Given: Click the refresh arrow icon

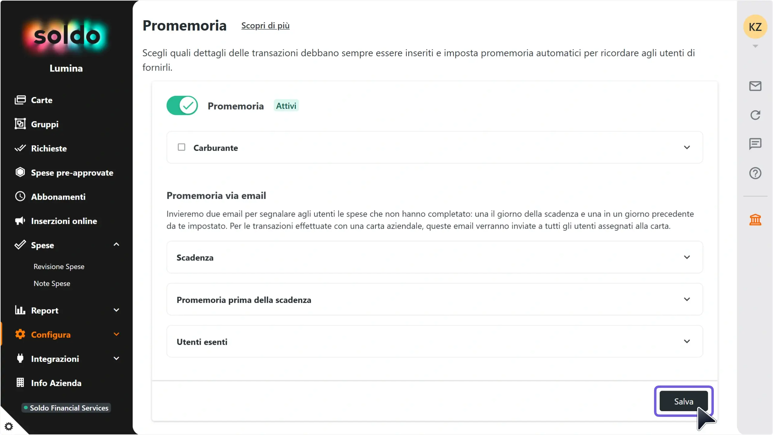Looking at the screenshot, I should pyautogui.click(x=755, y=115).
